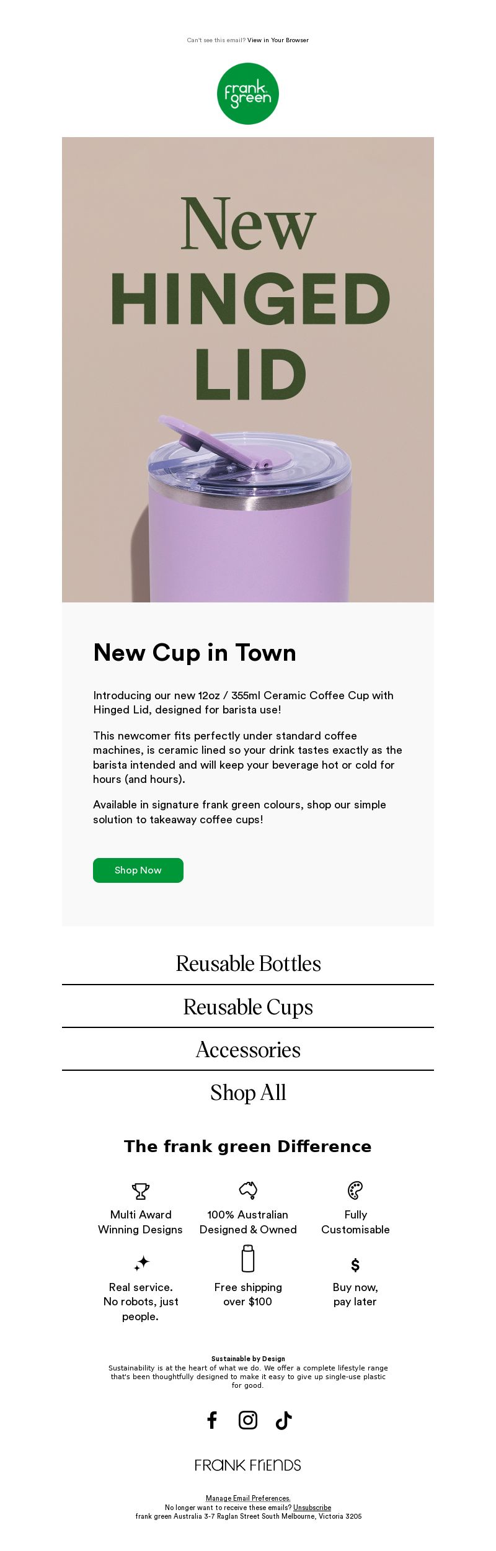Click the bottle free shipping icon
The image size is (496, 1551).
[248, 1259]
